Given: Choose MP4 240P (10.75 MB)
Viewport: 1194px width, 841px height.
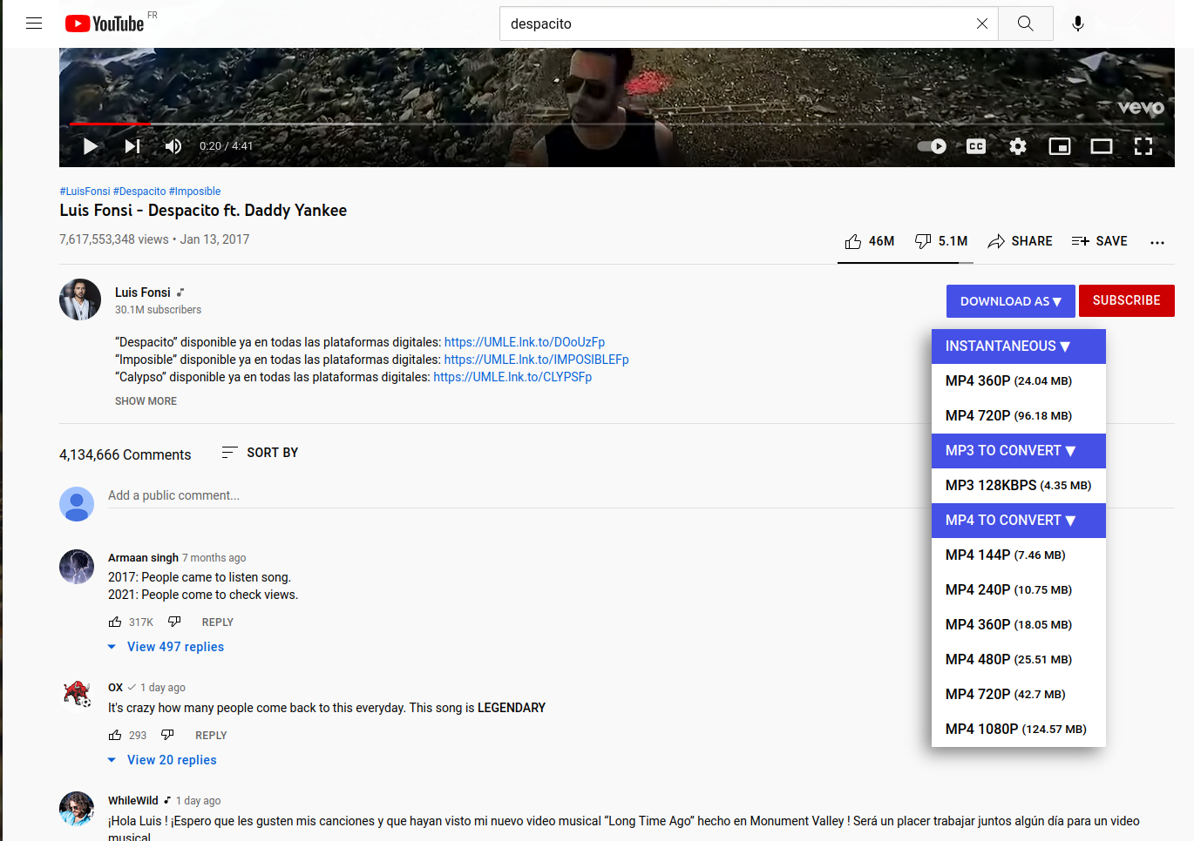Looking at the screenshot, I should click(x=1019, y=590).
